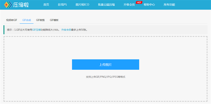Go to 在线PS in navigation
211x104 pixels.
coord(62,5)
